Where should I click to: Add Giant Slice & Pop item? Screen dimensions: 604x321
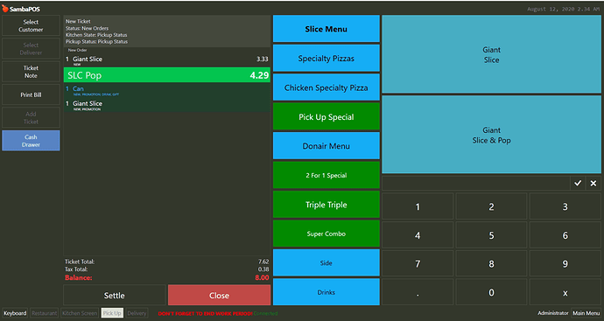click(x=492, y=135)
